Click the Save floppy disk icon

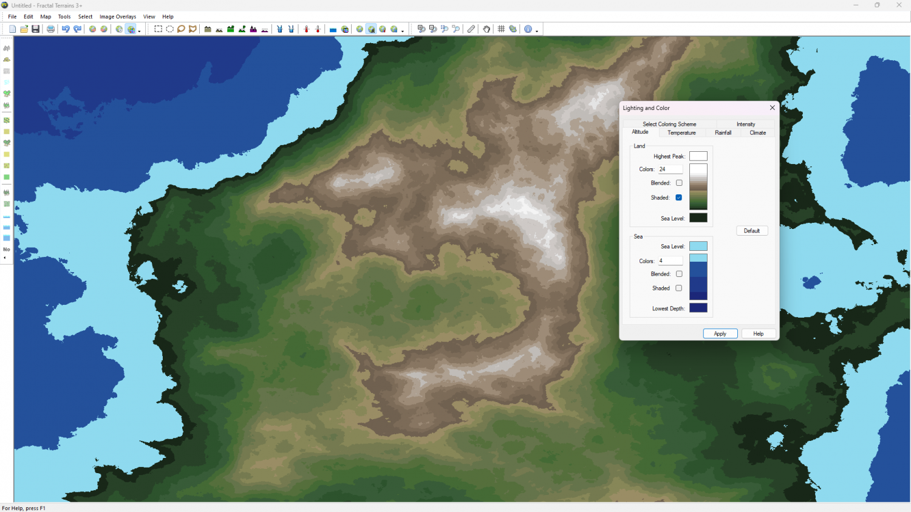(x=36, y=29)
